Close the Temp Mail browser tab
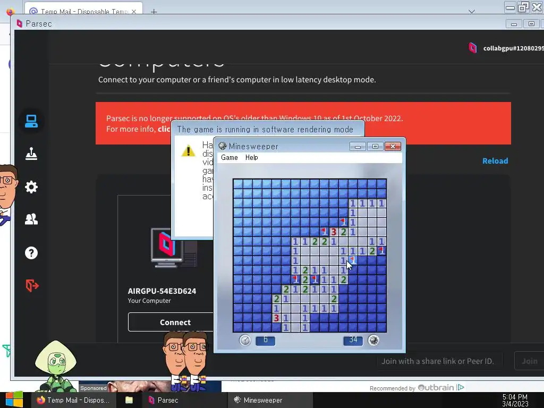 point(134,12)
